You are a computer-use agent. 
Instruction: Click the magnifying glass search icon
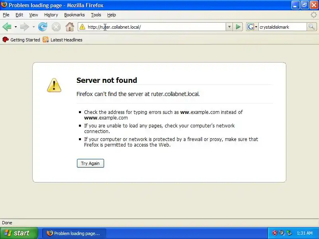pos(311,27)
